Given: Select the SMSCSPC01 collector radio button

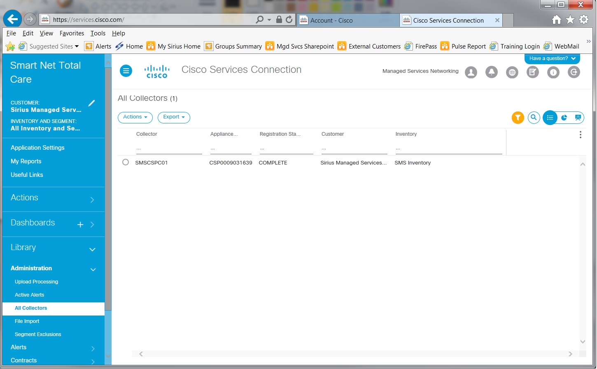Looking at the screenshot, I should (126, 162).
